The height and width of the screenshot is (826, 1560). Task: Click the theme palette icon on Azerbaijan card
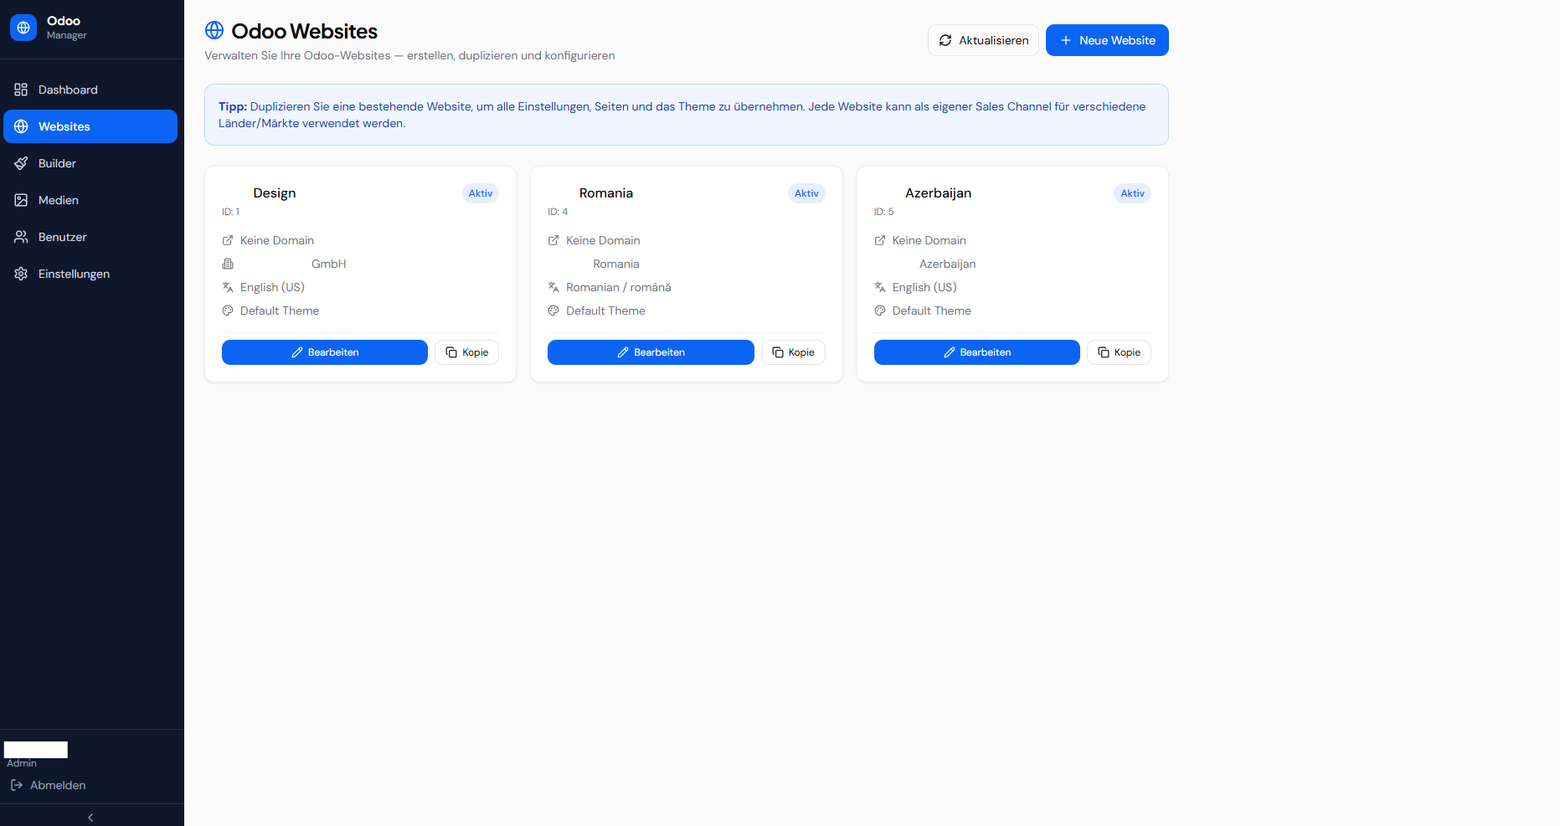point(880,310)
